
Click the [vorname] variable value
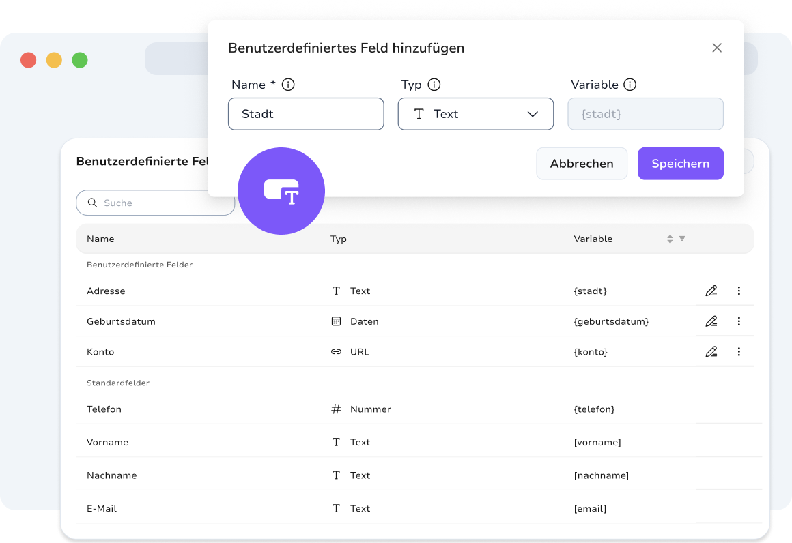tap(597, 442)
